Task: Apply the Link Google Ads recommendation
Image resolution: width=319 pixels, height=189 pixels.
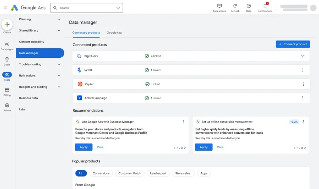Action: tap(84, 147)
